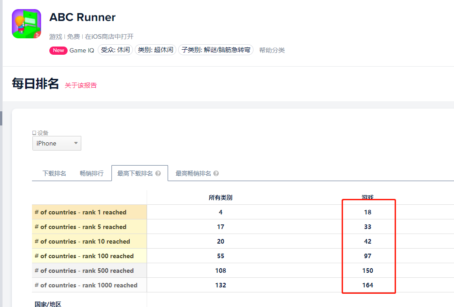
Task: Switch to the 下载排名 tab
Action: (x=55, y=173)
